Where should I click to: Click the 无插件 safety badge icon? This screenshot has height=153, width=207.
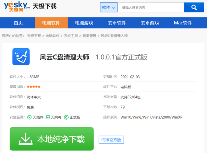click(x=29, y=117)
